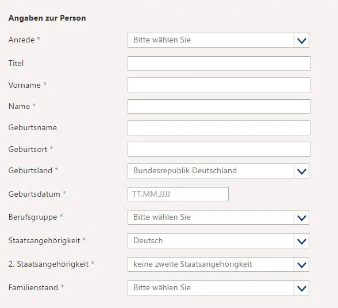Image resolution: width=338 pixels, height=308 pixels.
Task: Click the chevron arrow next to Deutsch
Action: pyautogui.click(x=301, y=241)
